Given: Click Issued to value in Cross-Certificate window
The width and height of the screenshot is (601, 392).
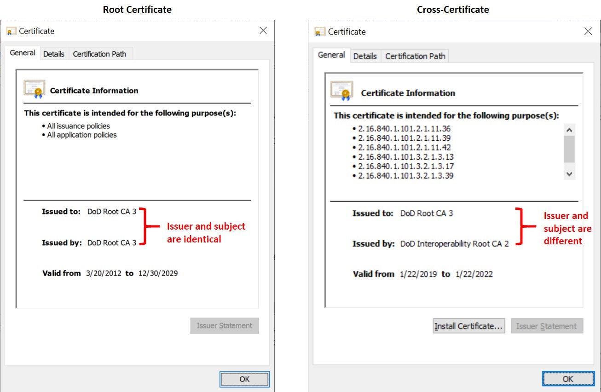Looking at the screenshot, I should tap(427, 213).
